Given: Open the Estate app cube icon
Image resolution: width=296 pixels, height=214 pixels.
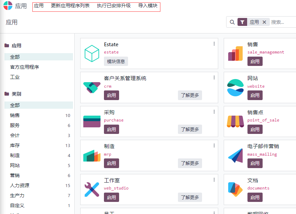Looking at the screenshot, I should [x=92, y=53].
